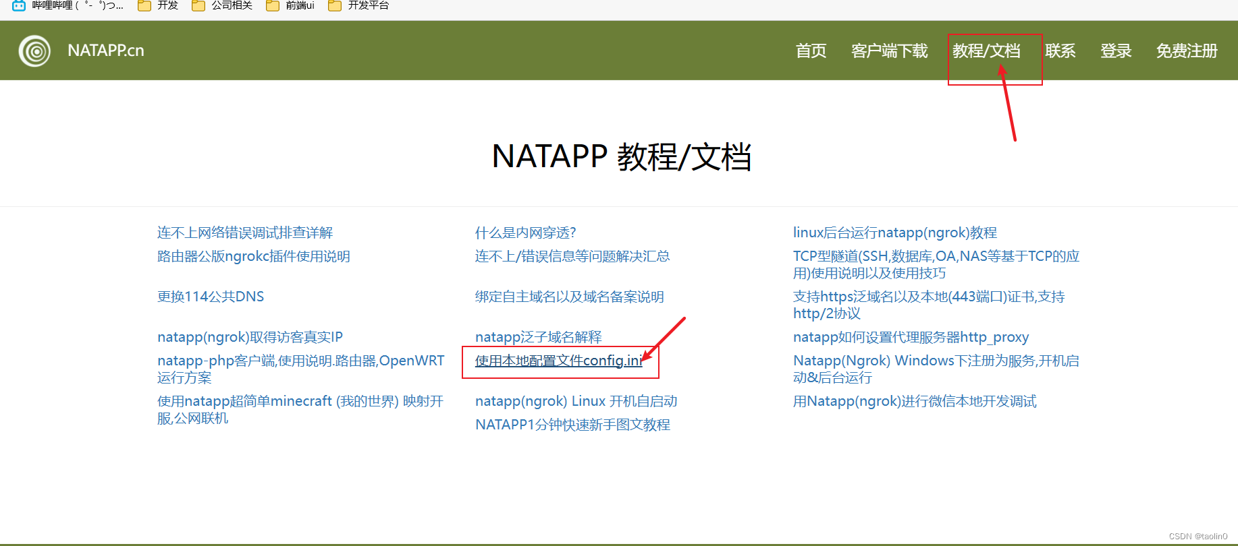Click 免费注册 in the navigation bar
Viewport: 1238px width, 546px height.
[1187, 51]
